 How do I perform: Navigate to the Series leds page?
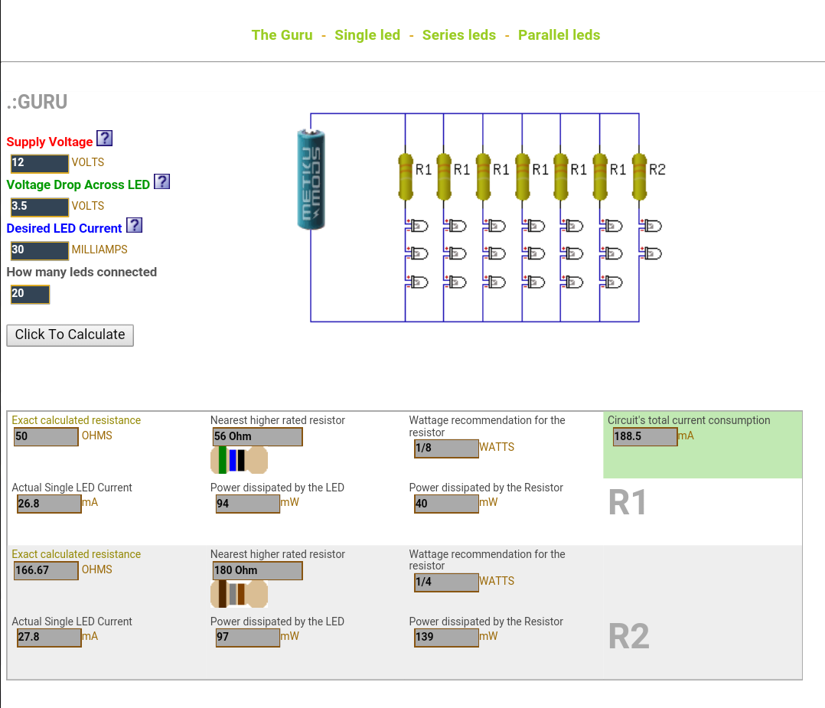click(459, 35)
